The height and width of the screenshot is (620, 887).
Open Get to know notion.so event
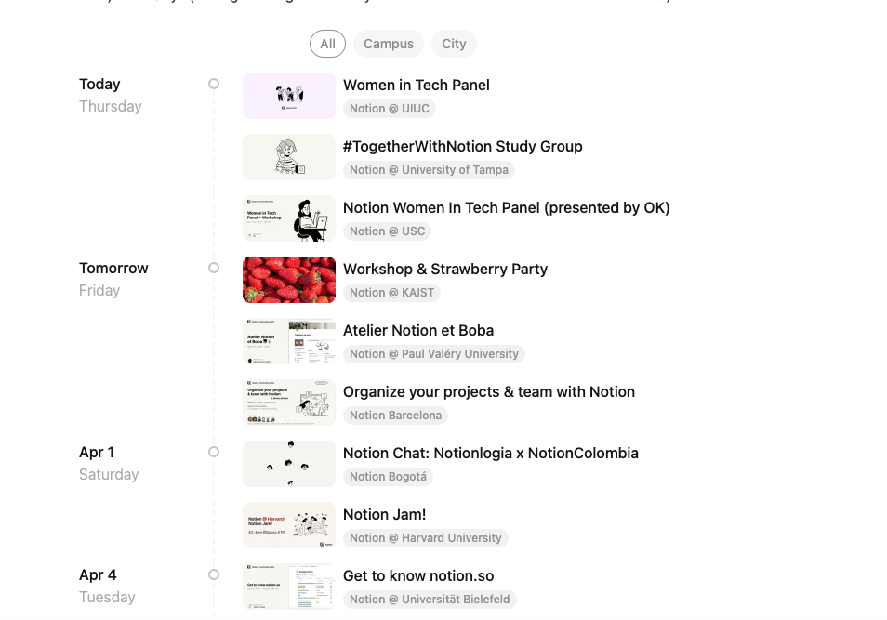point(418,576)
